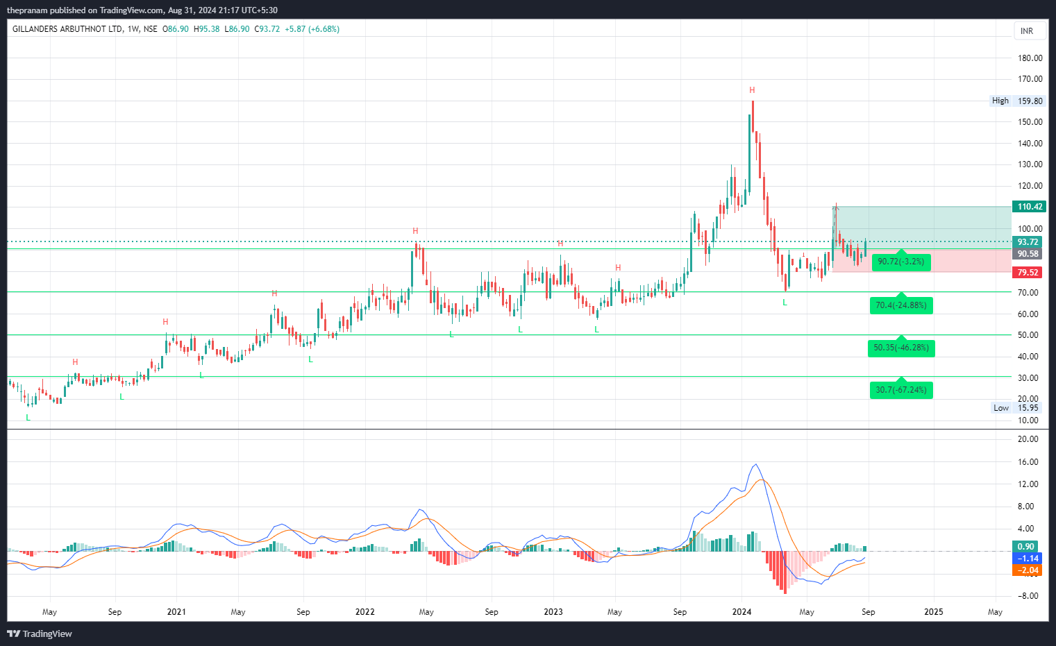This screenshot has height=646, width=1056.
Task: Select the High 159.80 label
Action: [1017, 101]
